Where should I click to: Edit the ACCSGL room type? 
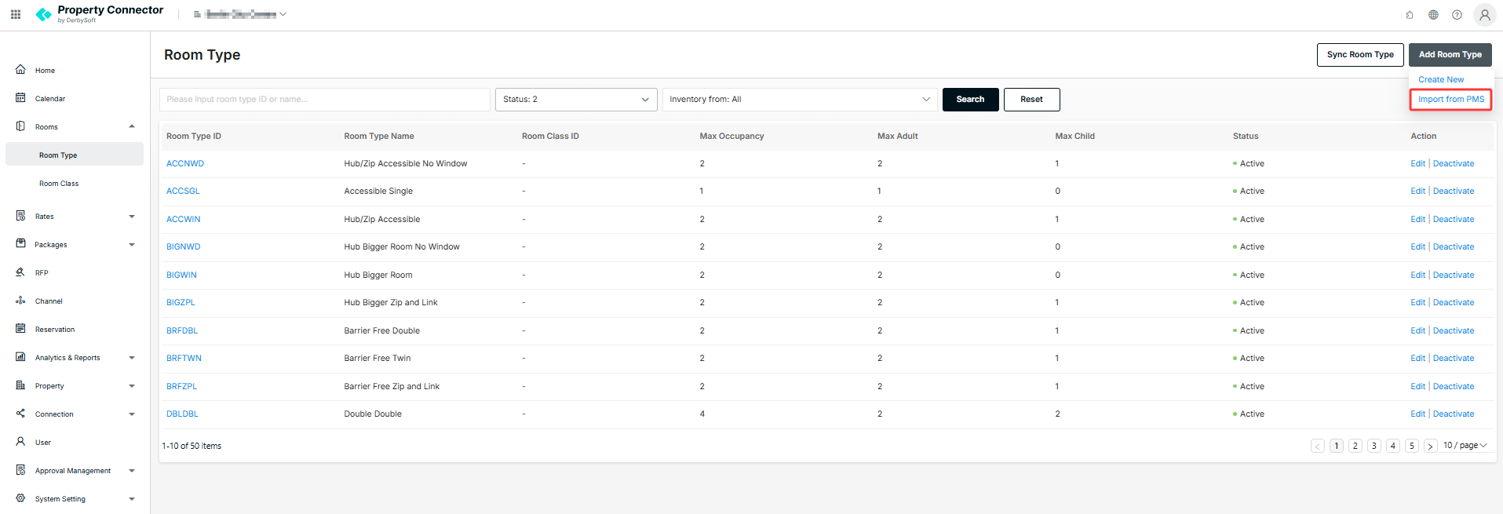point(1417,191)
